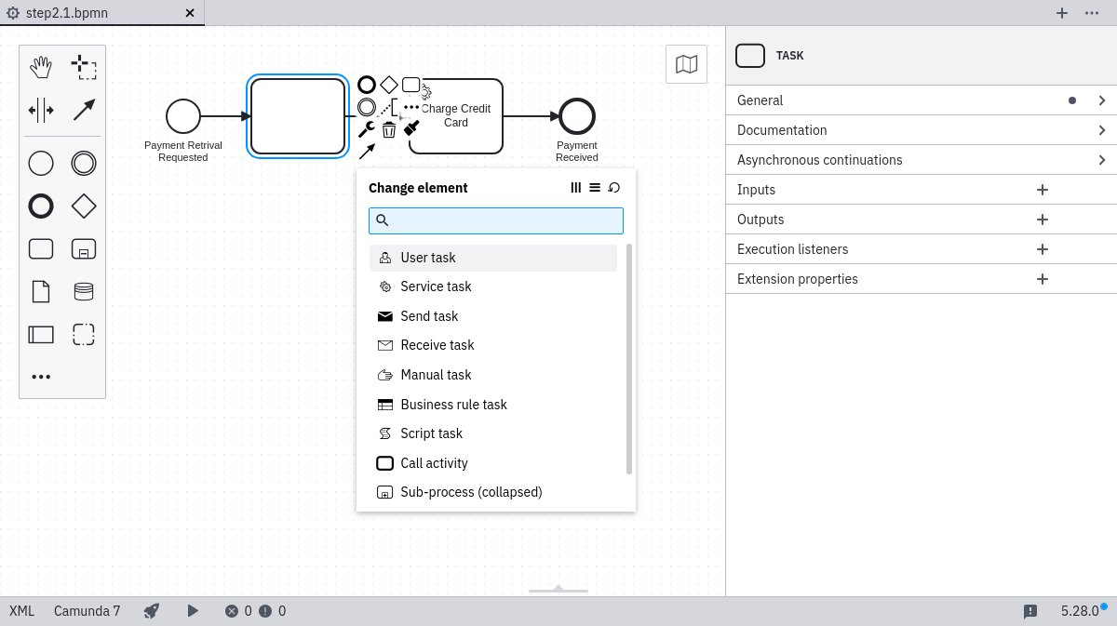Pick the data store reference from palette
Screen dimensions: 1117x626
tap(84, 291)
